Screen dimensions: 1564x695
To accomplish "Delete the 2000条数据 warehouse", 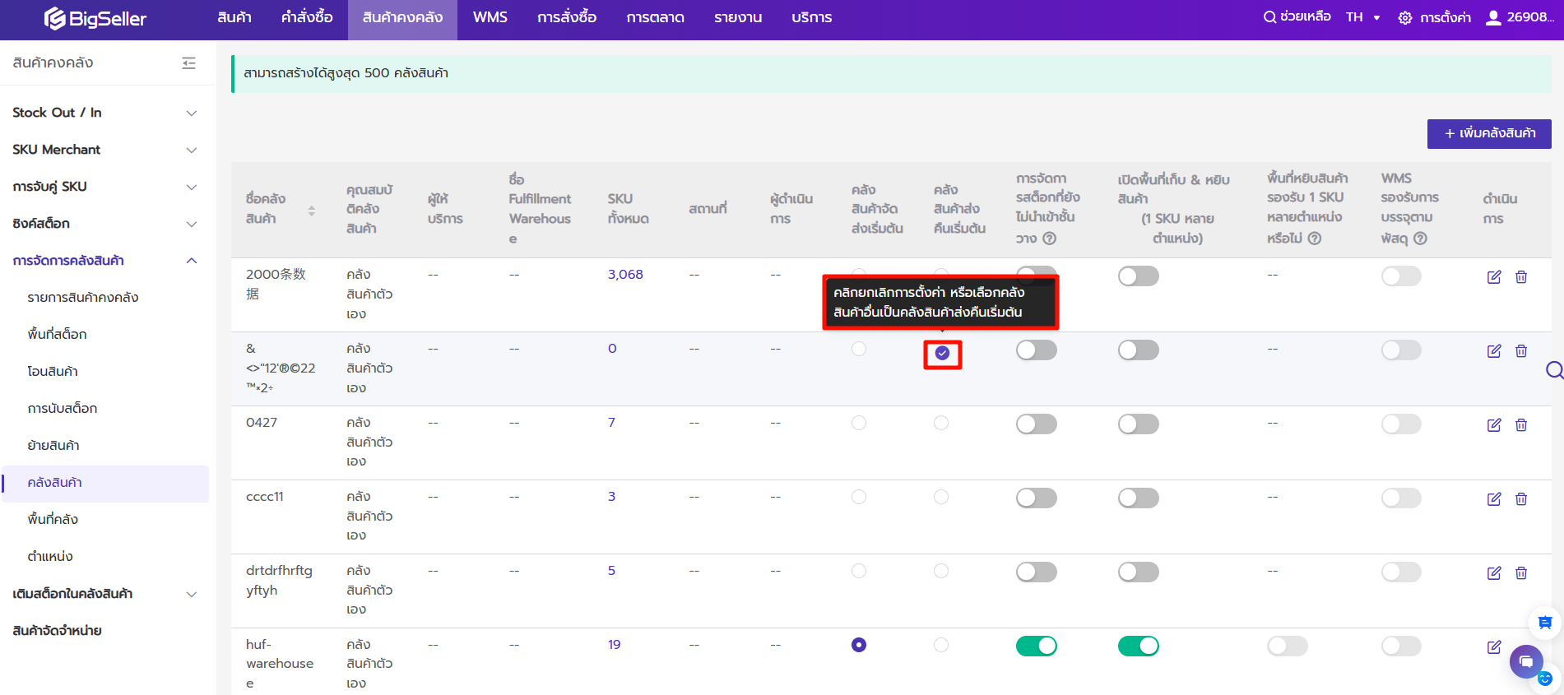I will coord(1521,277).
